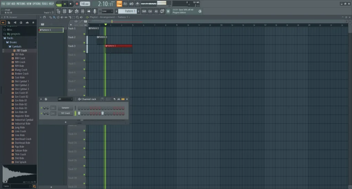
Task: Enable first step of Sampler channel
Action: (79, 108)
